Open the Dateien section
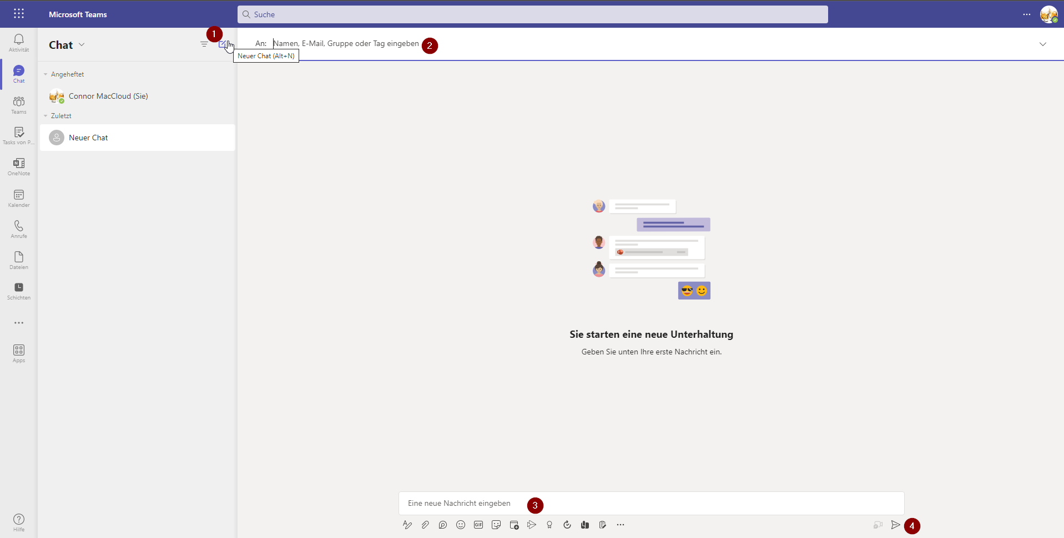 tap(18, 260)
